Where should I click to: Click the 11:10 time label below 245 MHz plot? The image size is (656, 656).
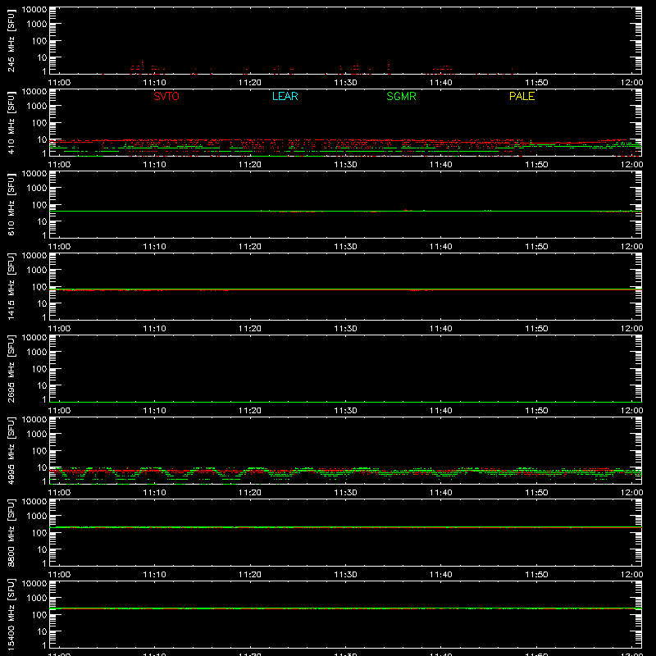tap(154, 83)
